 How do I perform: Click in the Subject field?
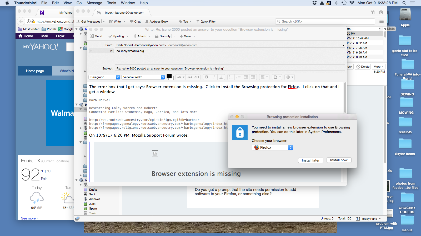[230, 68]
